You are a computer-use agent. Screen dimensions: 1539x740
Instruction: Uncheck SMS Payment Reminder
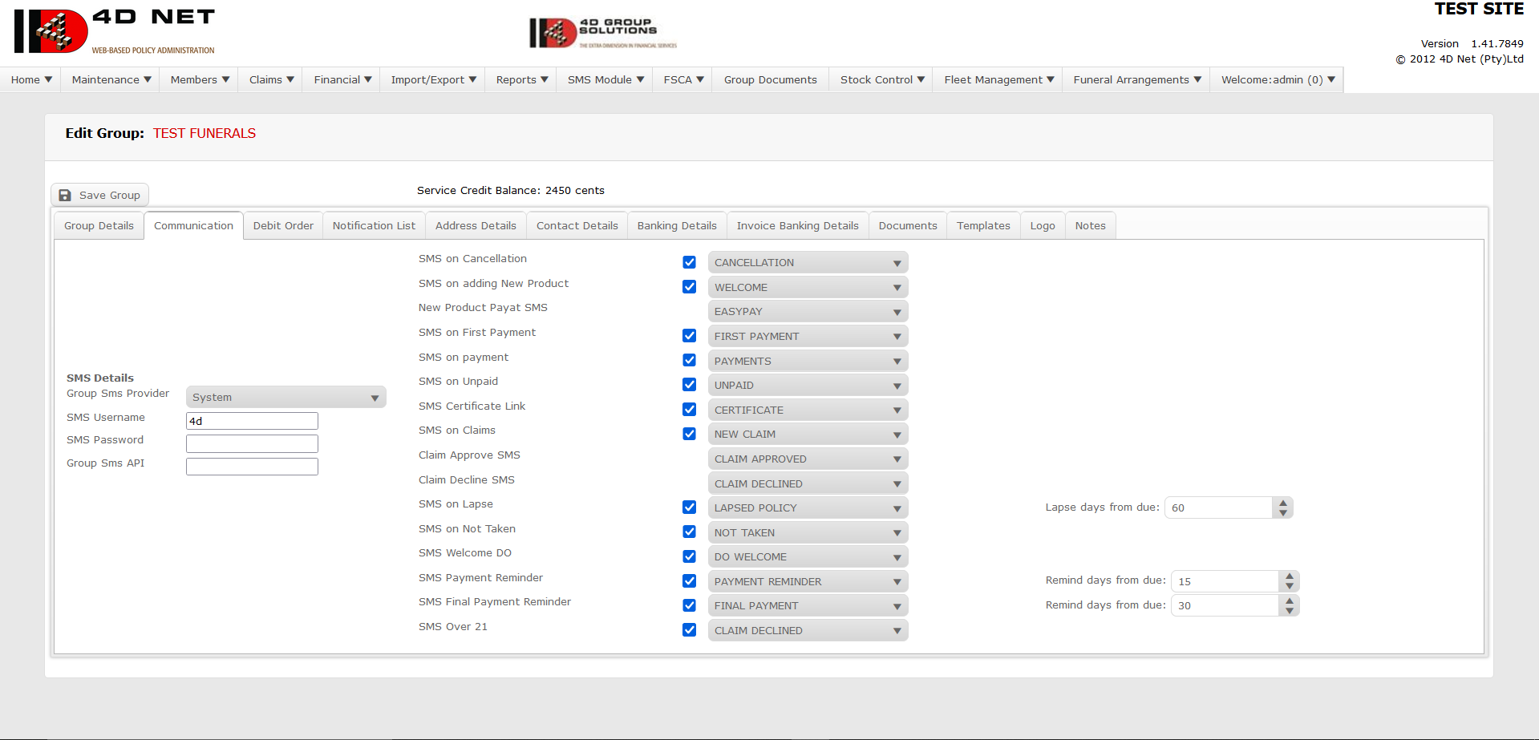tap(689, 581)
